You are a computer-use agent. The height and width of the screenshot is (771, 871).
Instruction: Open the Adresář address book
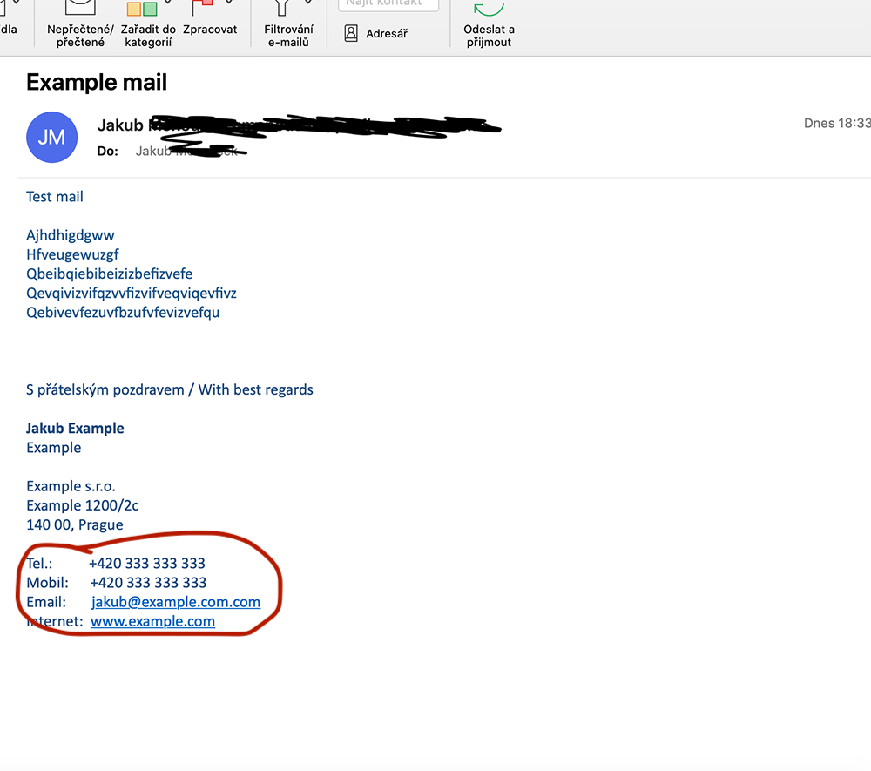(376, 33)
